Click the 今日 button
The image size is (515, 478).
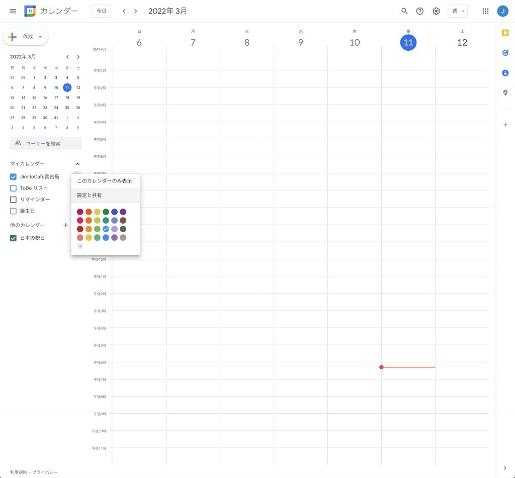point(101,11)
